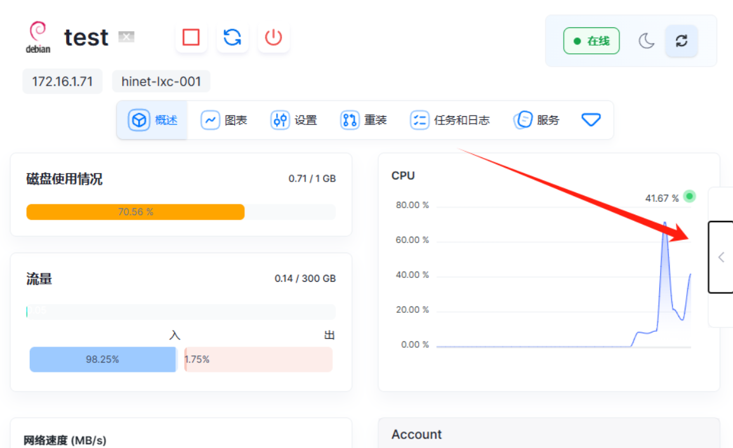Click the blue 98.25% inbound traffic bar

(x=102, y=359)
